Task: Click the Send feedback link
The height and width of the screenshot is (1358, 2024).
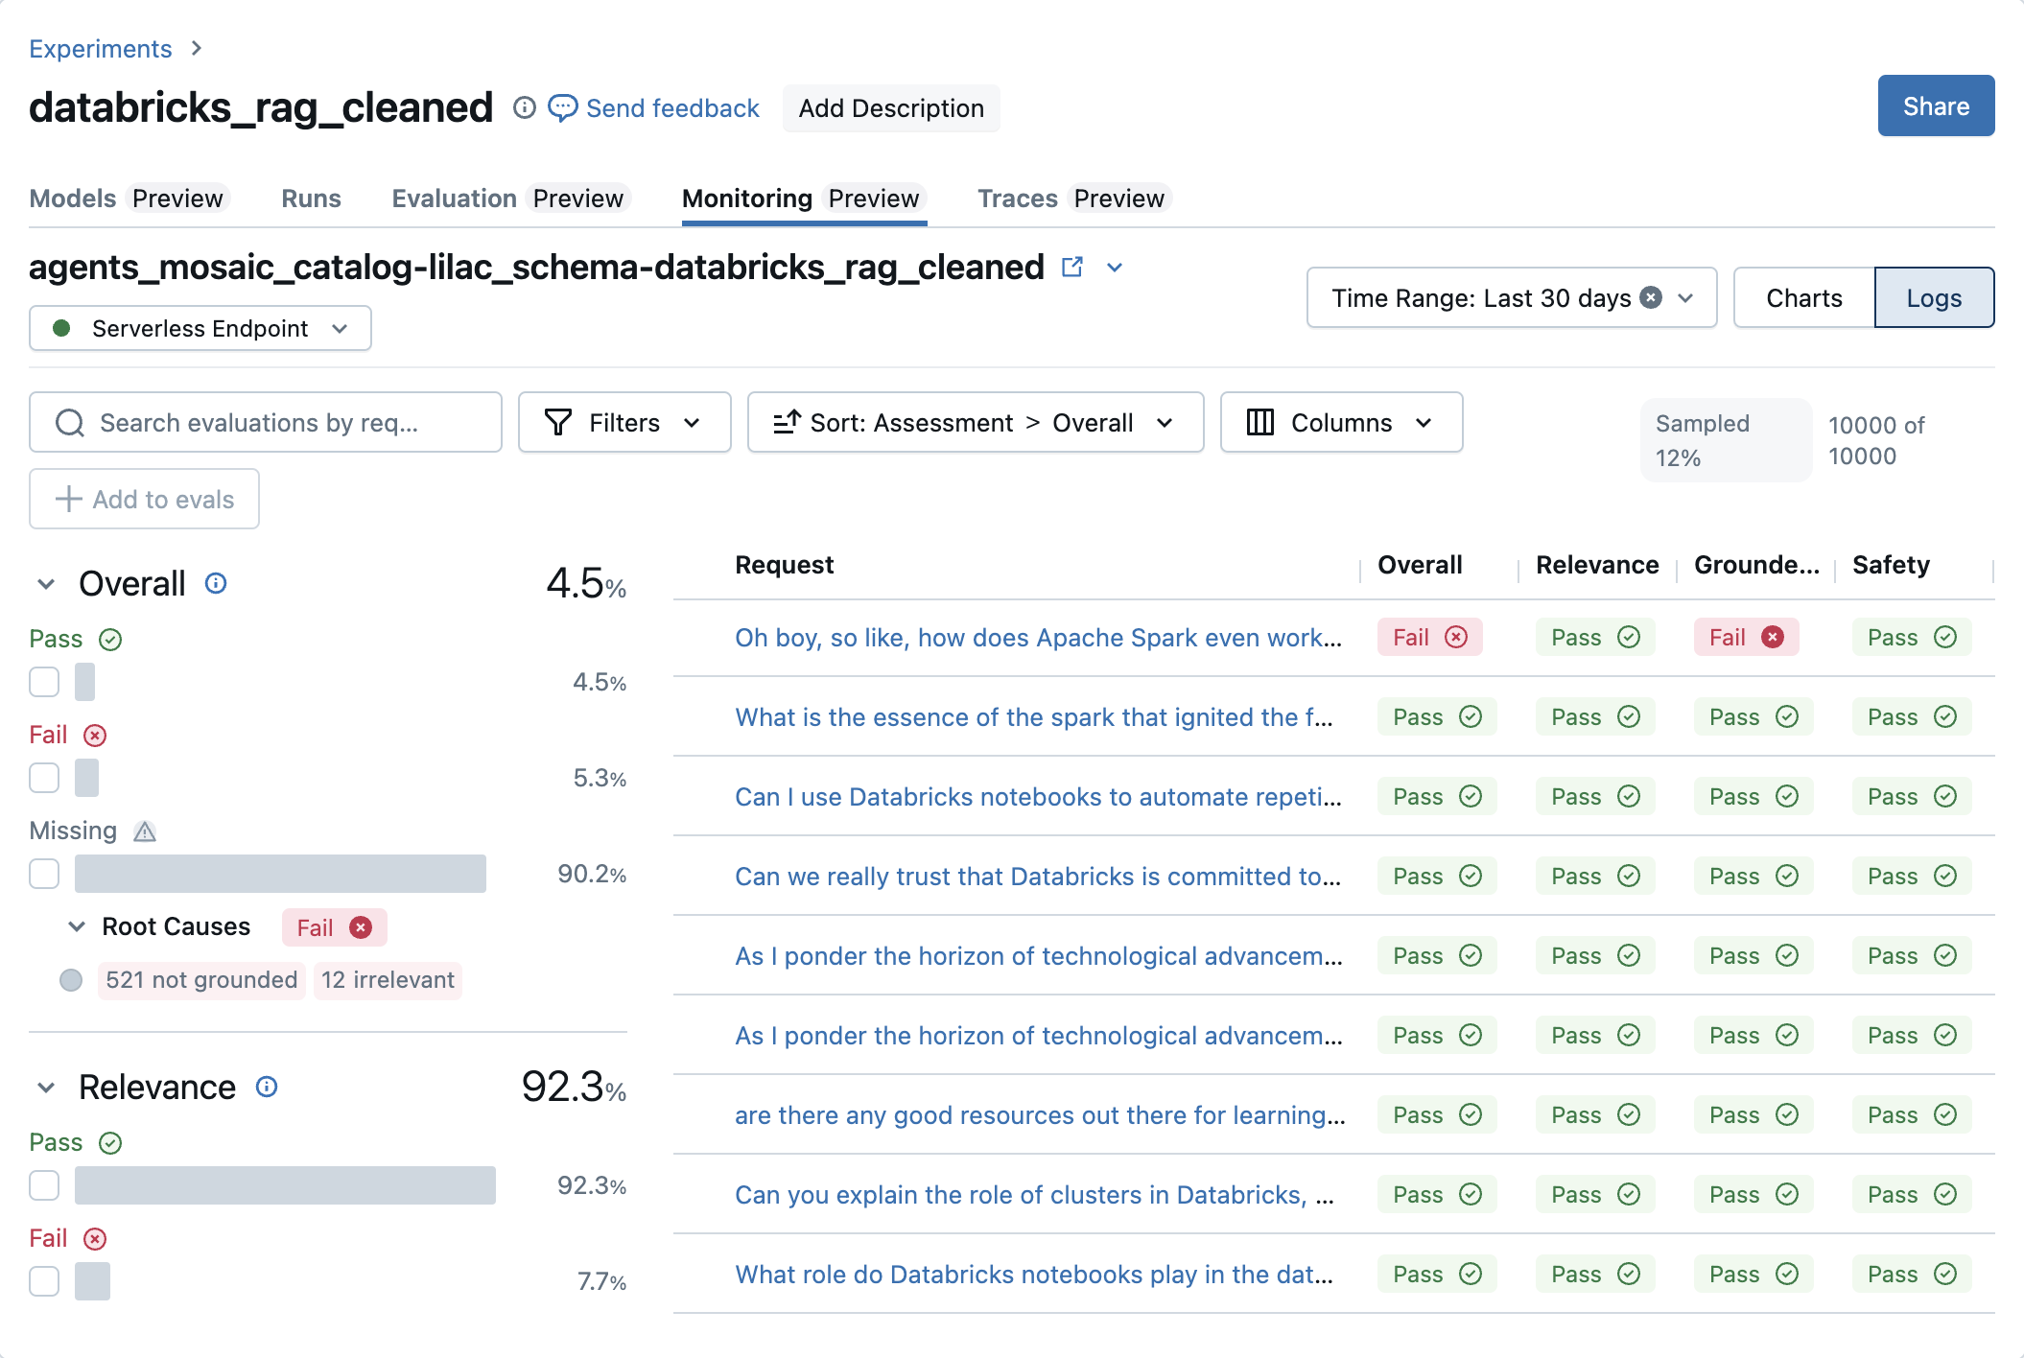Action: point(672,108)
